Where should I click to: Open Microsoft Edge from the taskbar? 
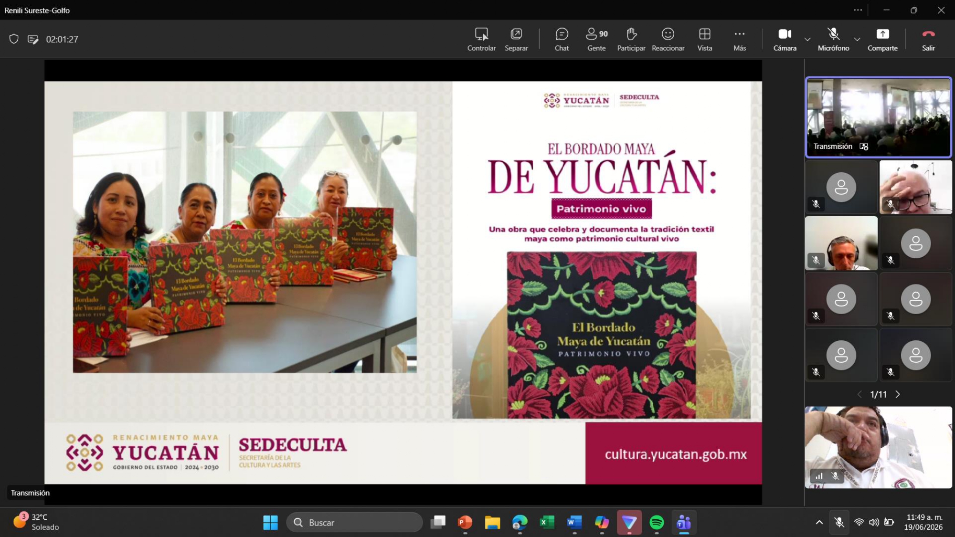click(x=520, y=523)
